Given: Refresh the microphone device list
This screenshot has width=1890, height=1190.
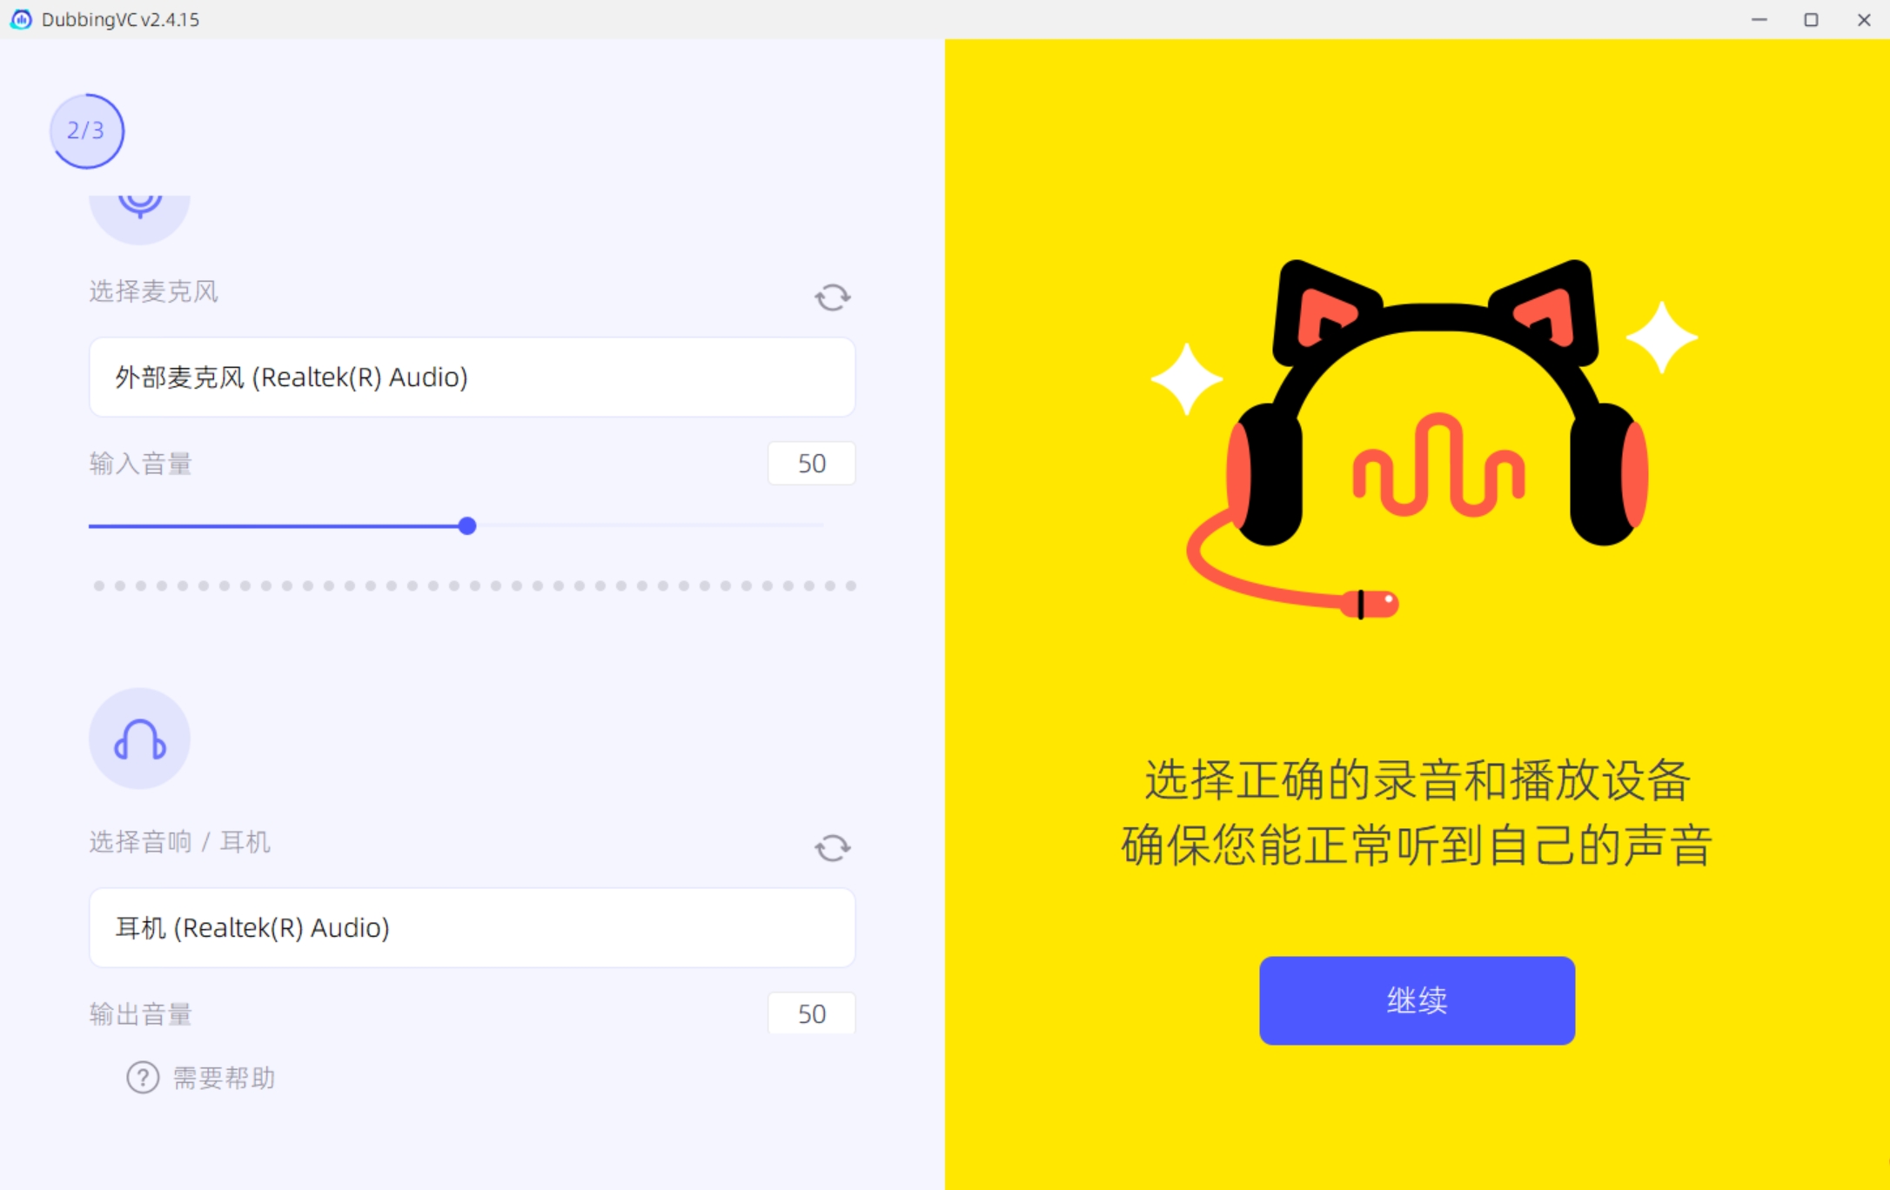Looking at the screenshot, I should [x=832, y=297].
